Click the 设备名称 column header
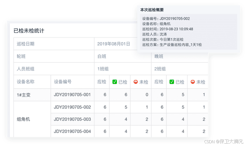 25,82
